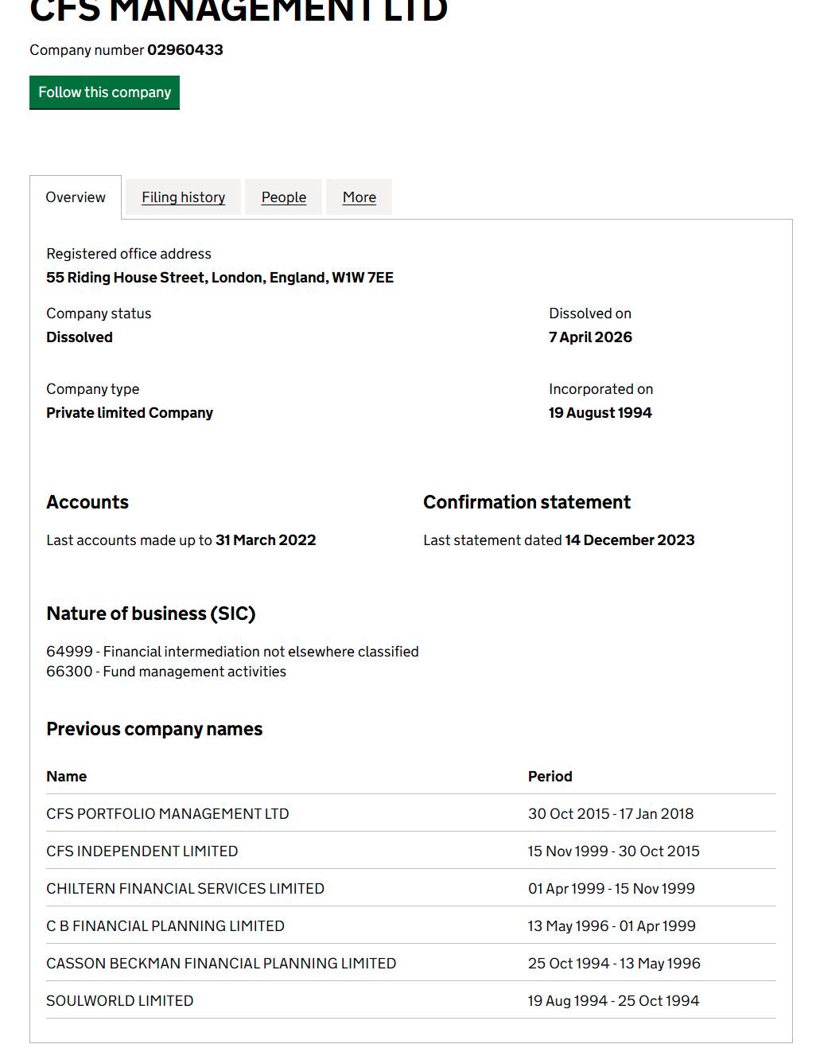816x1052 pixels.
Task: Open the More tab
Action: pyautogui.click(x=359, y=197)
